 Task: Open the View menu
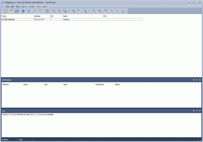click(x=18, y=6)
